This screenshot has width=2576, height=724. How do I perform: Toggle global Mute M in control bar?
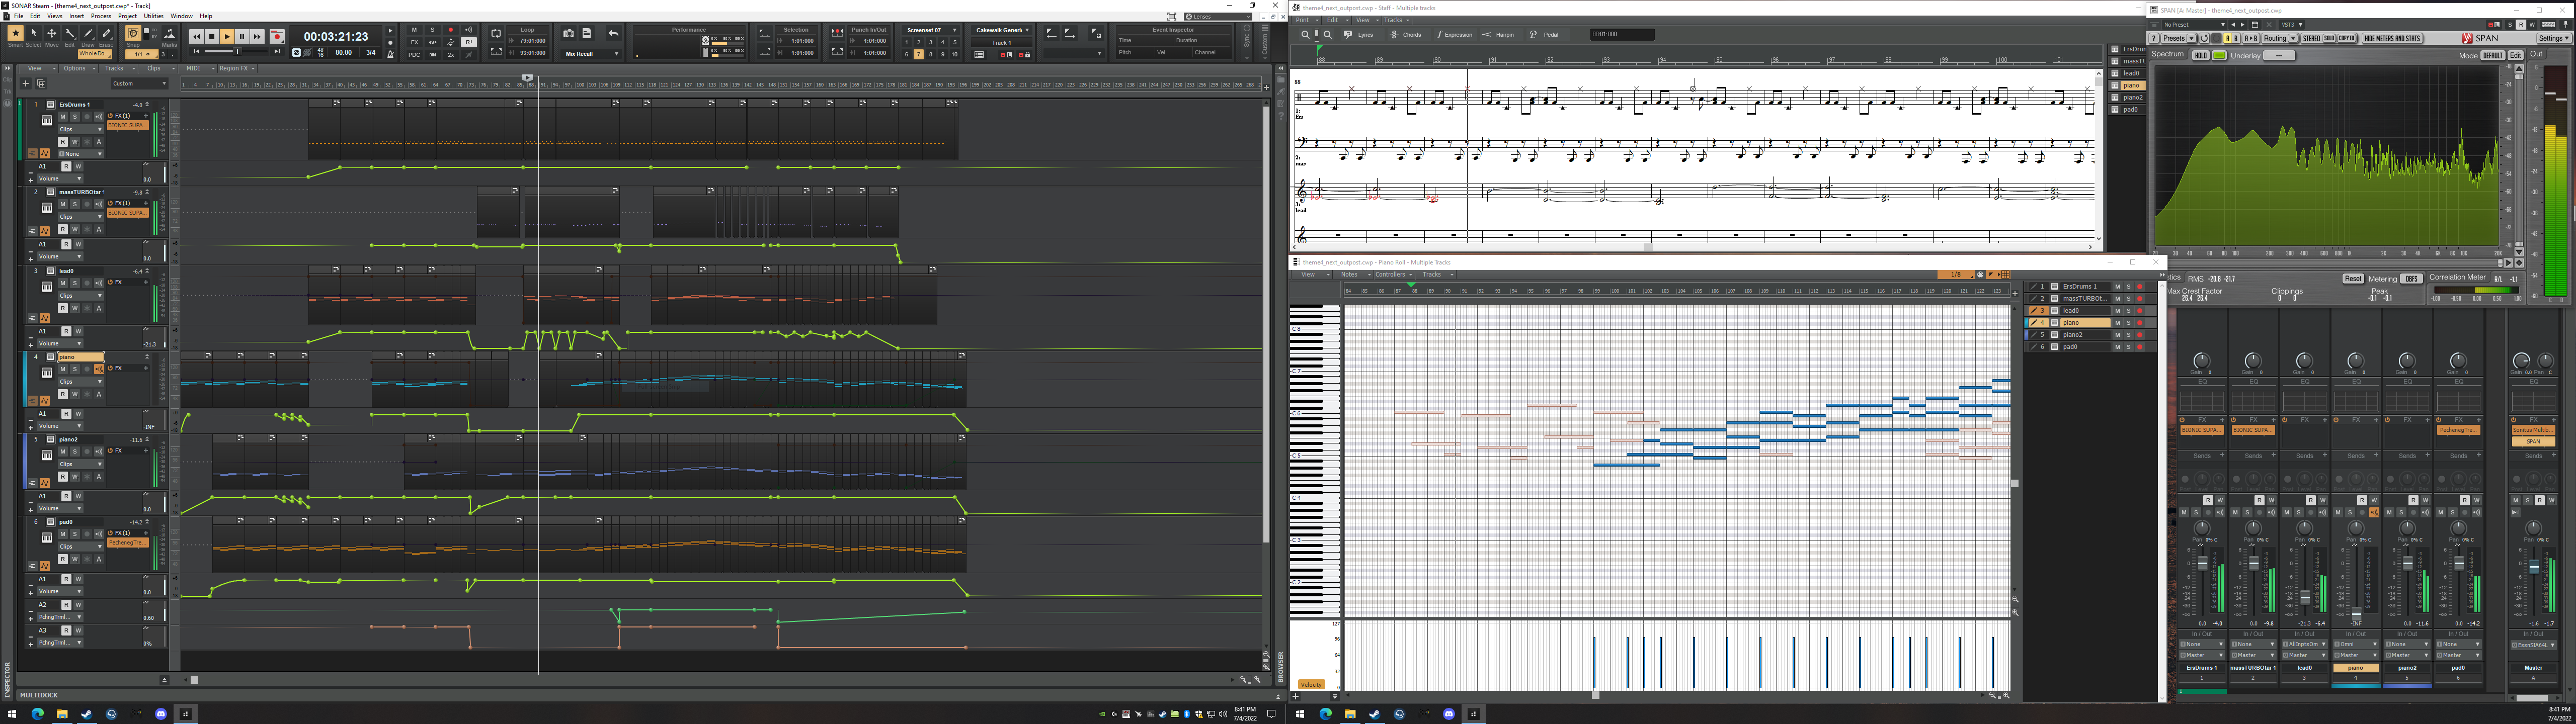click(414, 30)
